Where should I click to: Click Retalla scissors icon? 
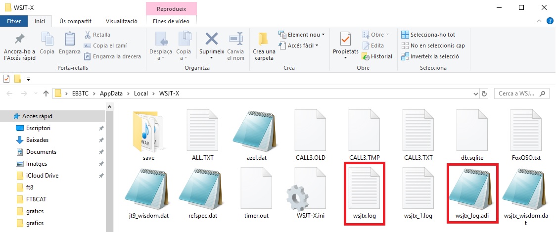click(x=87, y=35)
